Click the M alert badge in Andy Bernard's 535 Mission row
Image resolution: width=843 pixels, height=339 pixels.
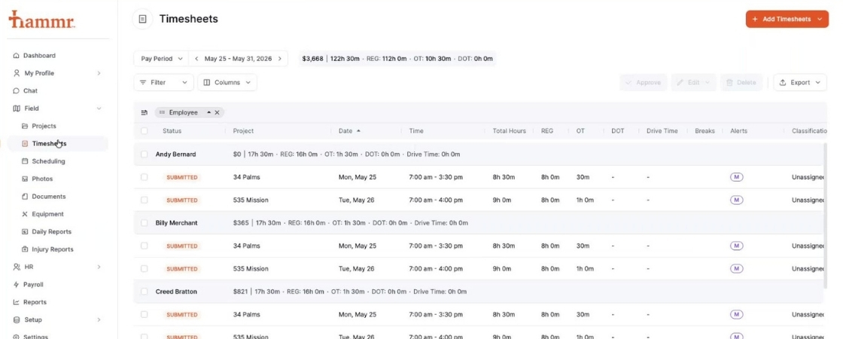[737, 200]
